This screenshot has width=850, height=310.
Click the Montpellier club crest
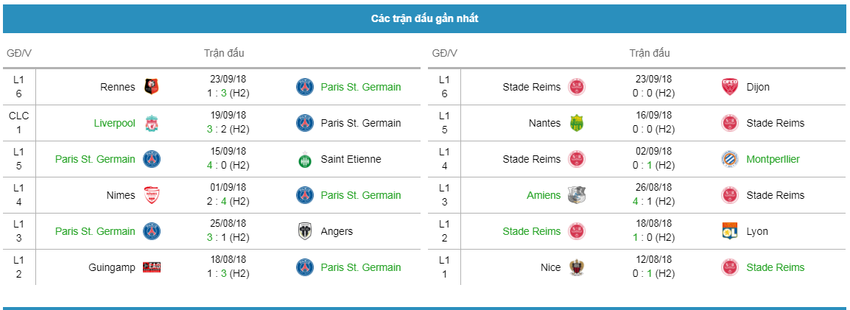click(730, 159)
